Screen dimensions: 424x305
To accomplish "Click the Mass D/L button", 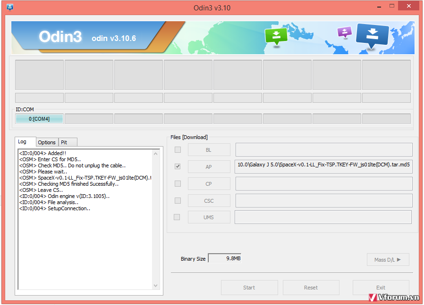I will click(x=388, y=260).
